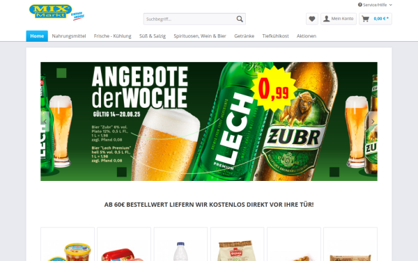The height and width of the screenshot is (261, 418).
Task: Open the Nahrungsmittel menu
Action: (69, 36)
